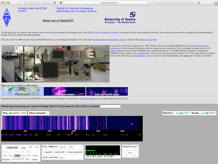Screen dimensions: 218x164
Task: Tune up with the single-plus button
Action: point(19,152)
